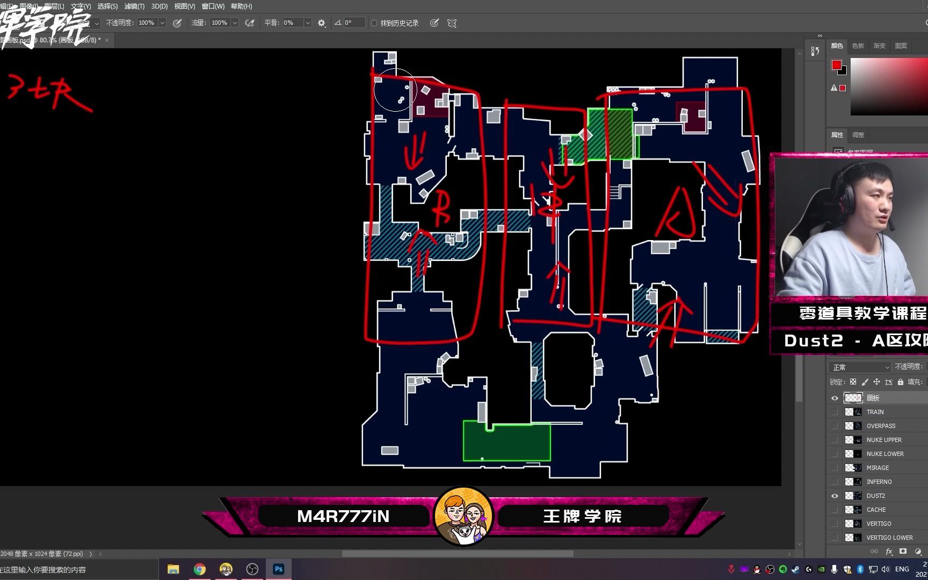Screen dimensions: 928x580
Task: Expand the status bar info arrow
Action: click(x=90, y=554)
